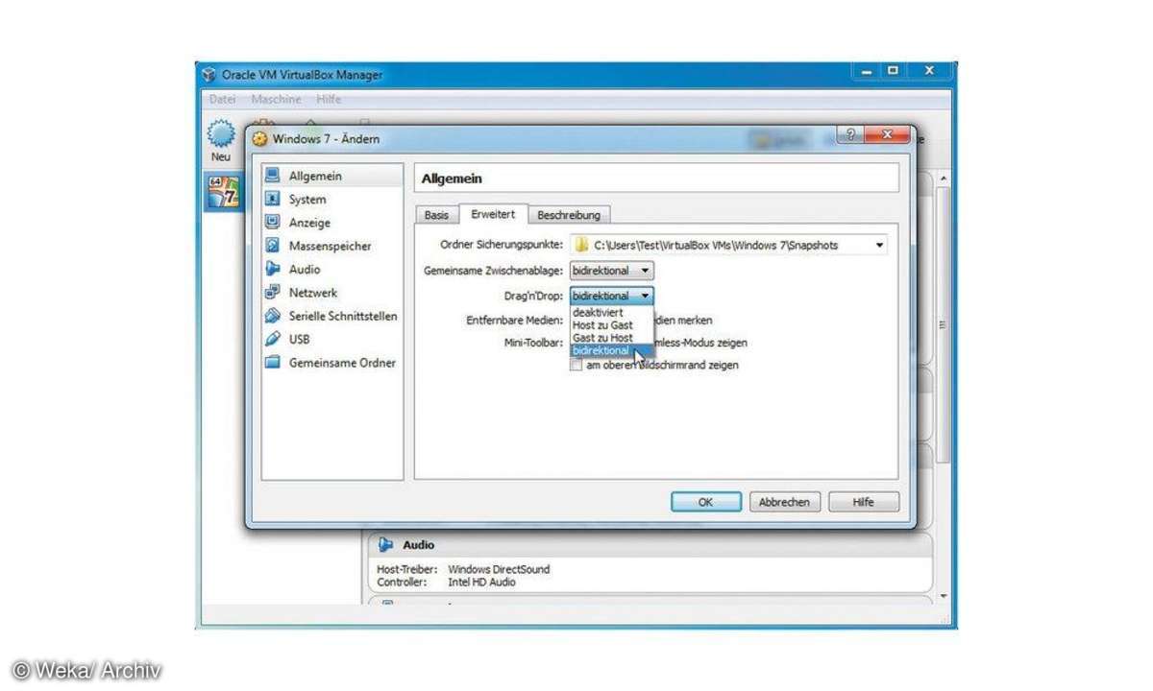Click the 'Allgemein' heading in settings pane
This screenshot has height=691, width=1153.
pyautogui.click(x=453, y=179)
